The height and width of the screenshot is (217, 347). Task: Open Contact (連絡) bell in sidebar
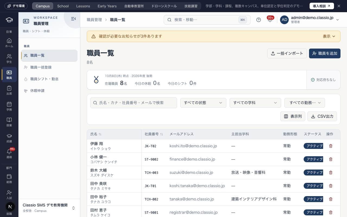click(x=9, y=154)
